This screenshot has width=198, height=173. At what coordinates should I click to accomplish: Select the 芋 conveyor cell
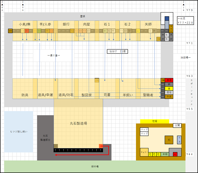coord(47,31)
